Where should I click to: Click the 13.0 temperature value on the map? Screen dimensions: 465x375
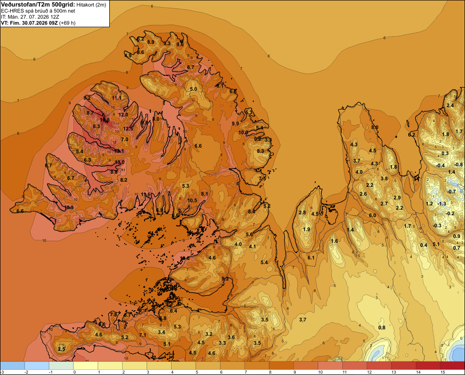click(x=120, y=162)
